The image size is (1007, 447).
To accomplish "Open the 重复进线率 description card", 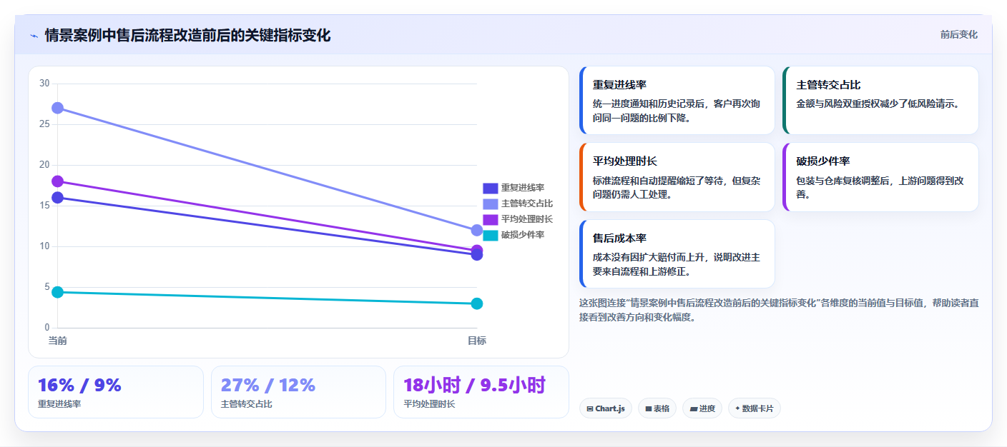I will coord(677,101).
